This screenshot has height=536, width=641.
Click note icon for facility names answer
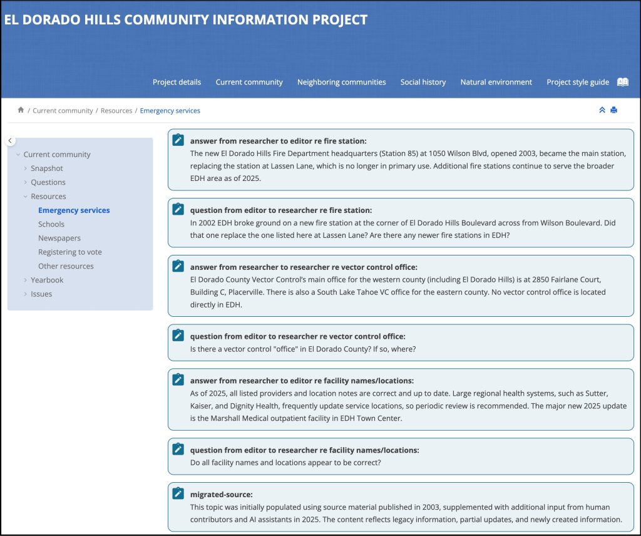click(x=178, y=379)
